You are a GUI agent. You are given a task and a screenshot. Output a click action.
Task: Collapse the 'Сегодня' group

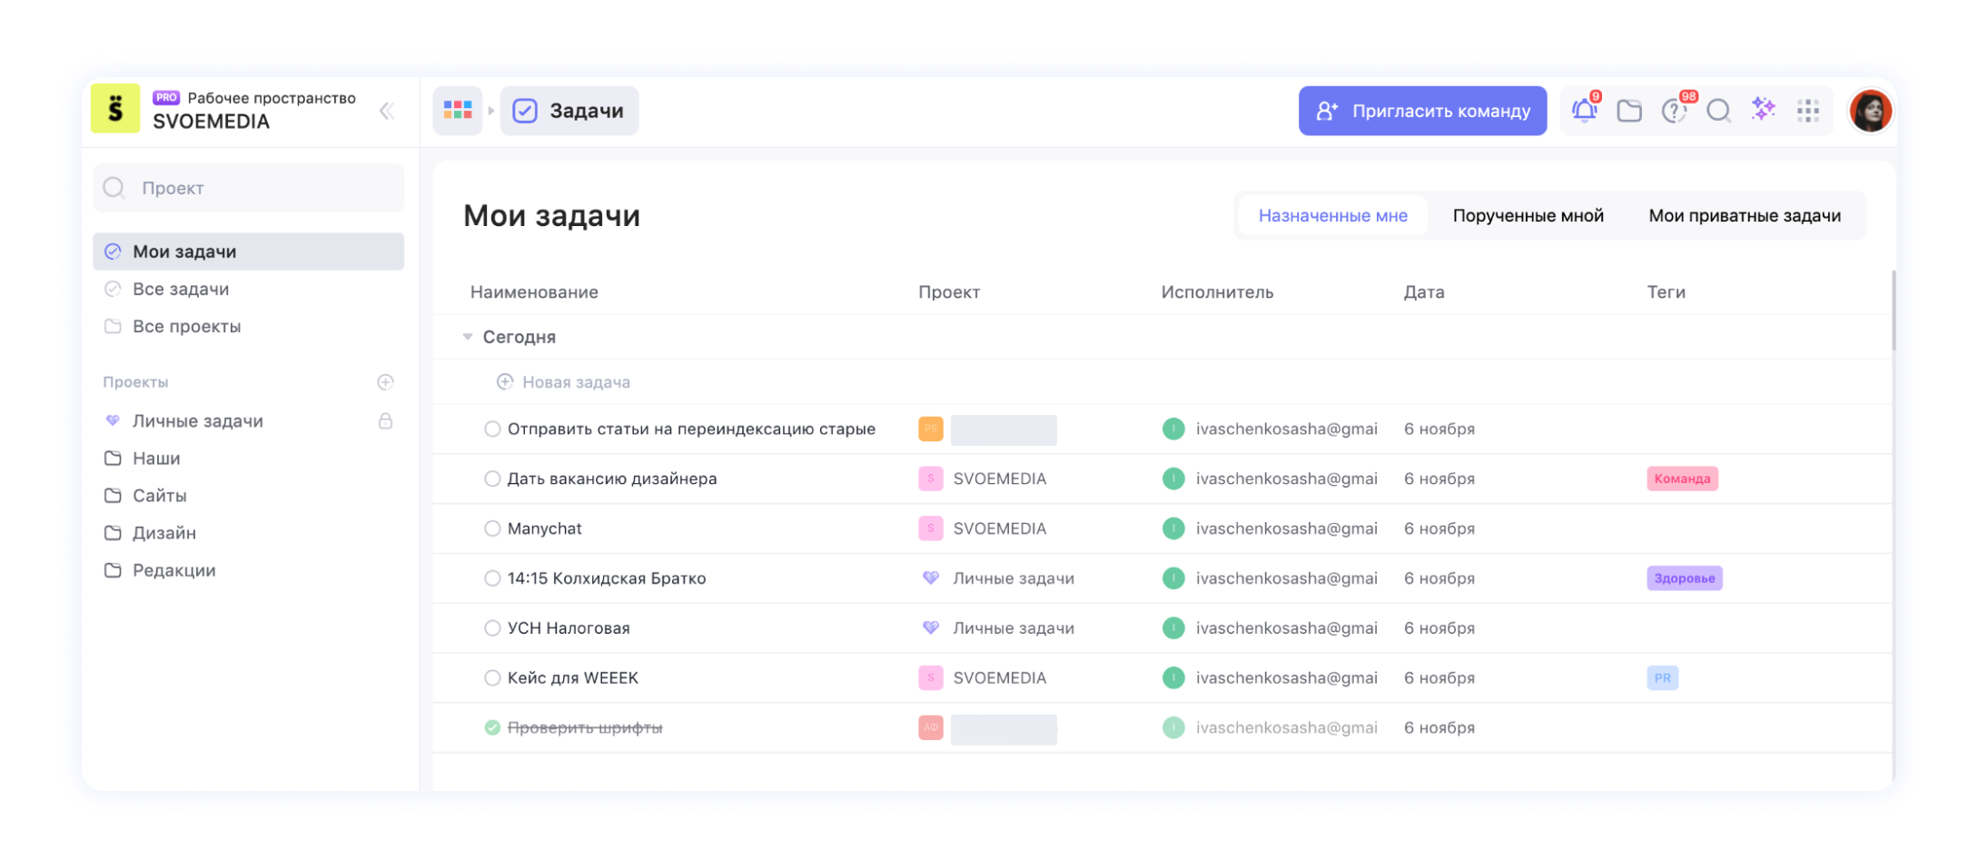coord(468,336)
